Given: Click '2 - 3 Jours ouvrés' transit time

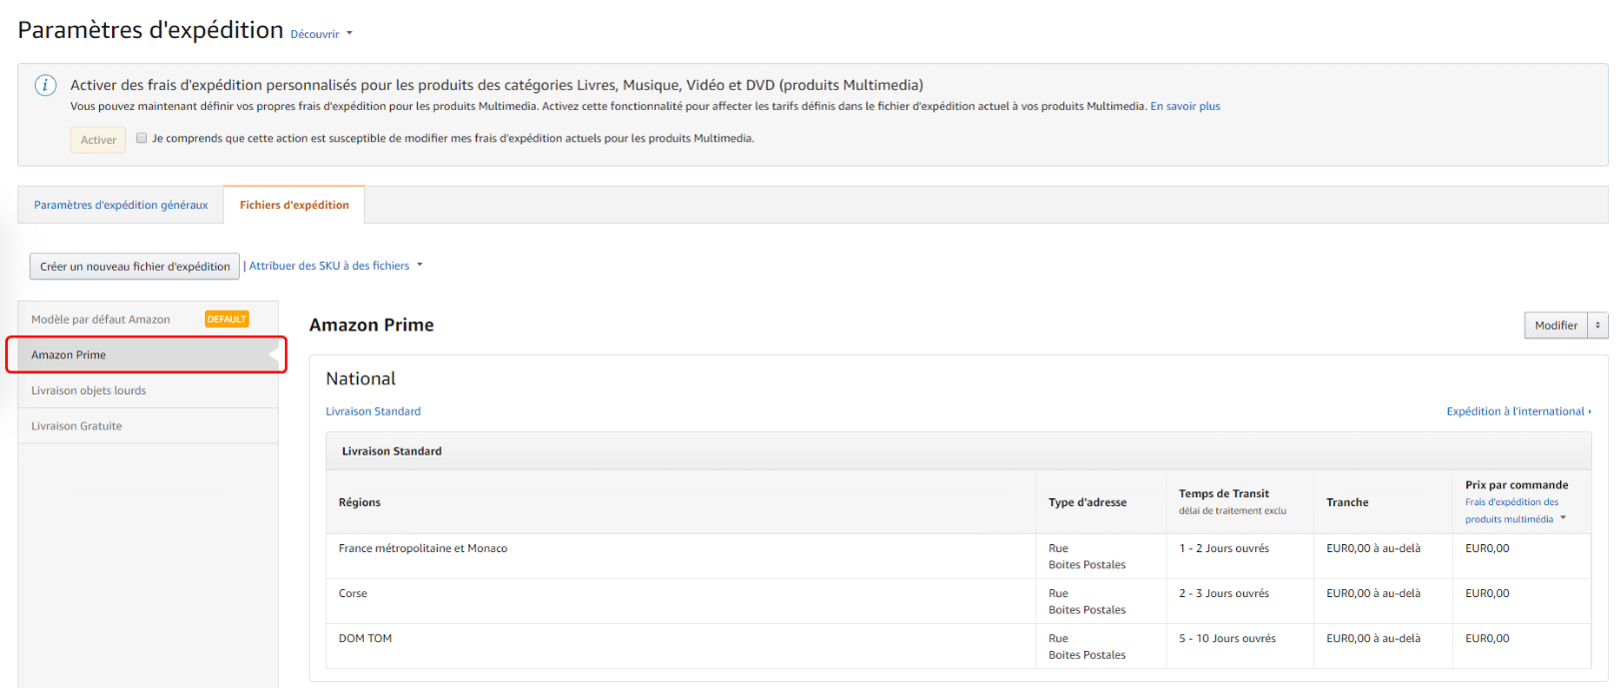Looking at the screenshot, I should click(1224, 593).
